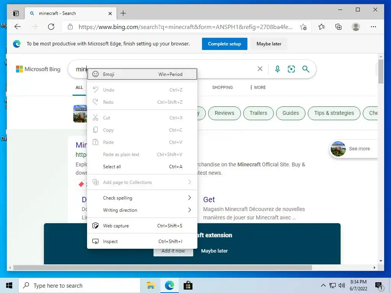The image size is (391, 293).
Task: Open File Explorer from taskbar
Action: pos(150,285)
